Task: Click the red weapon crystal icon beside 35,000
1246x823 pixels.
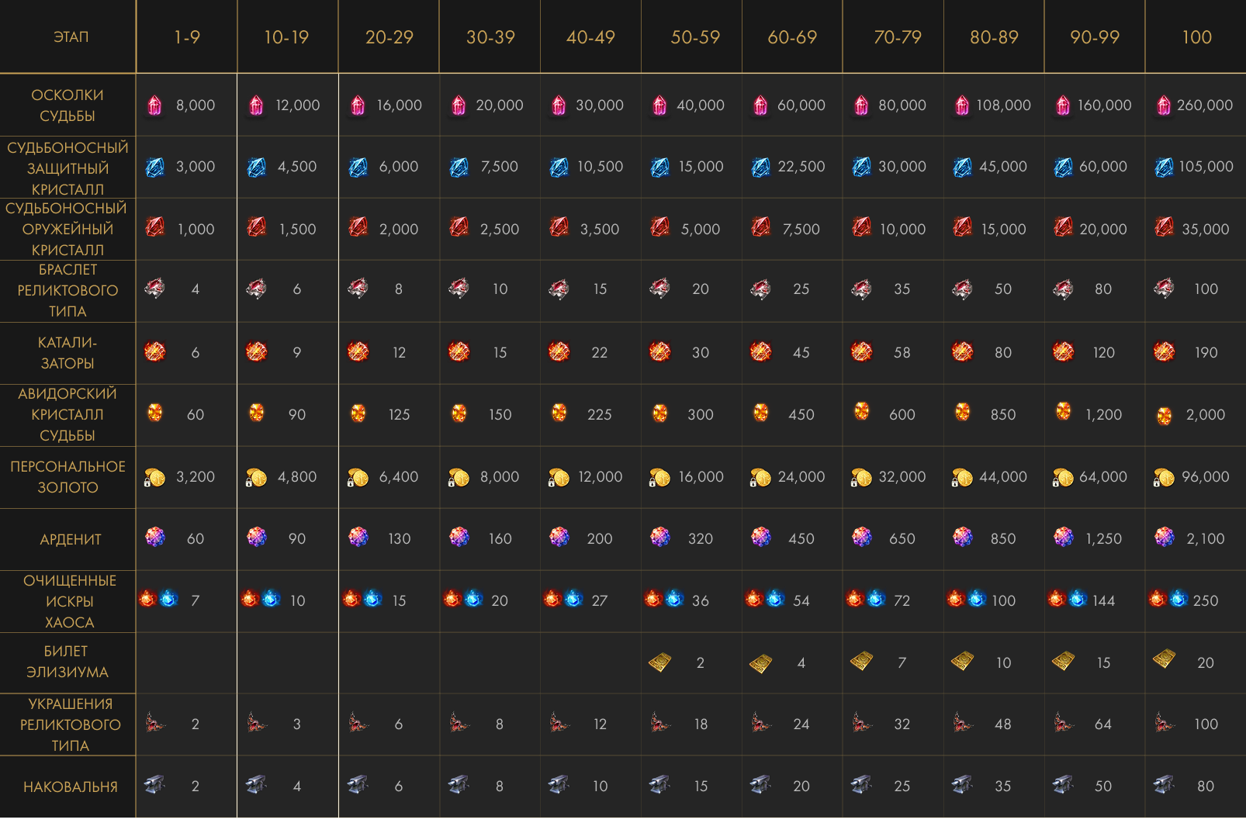Action: pyautogui.click(x=1164, y=227)
